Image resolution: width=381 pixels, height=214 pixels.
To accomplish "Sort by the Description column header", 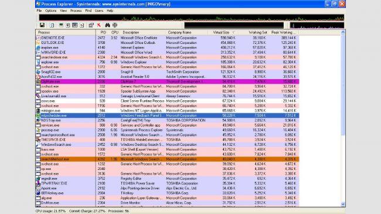I will tap(142, 32).
